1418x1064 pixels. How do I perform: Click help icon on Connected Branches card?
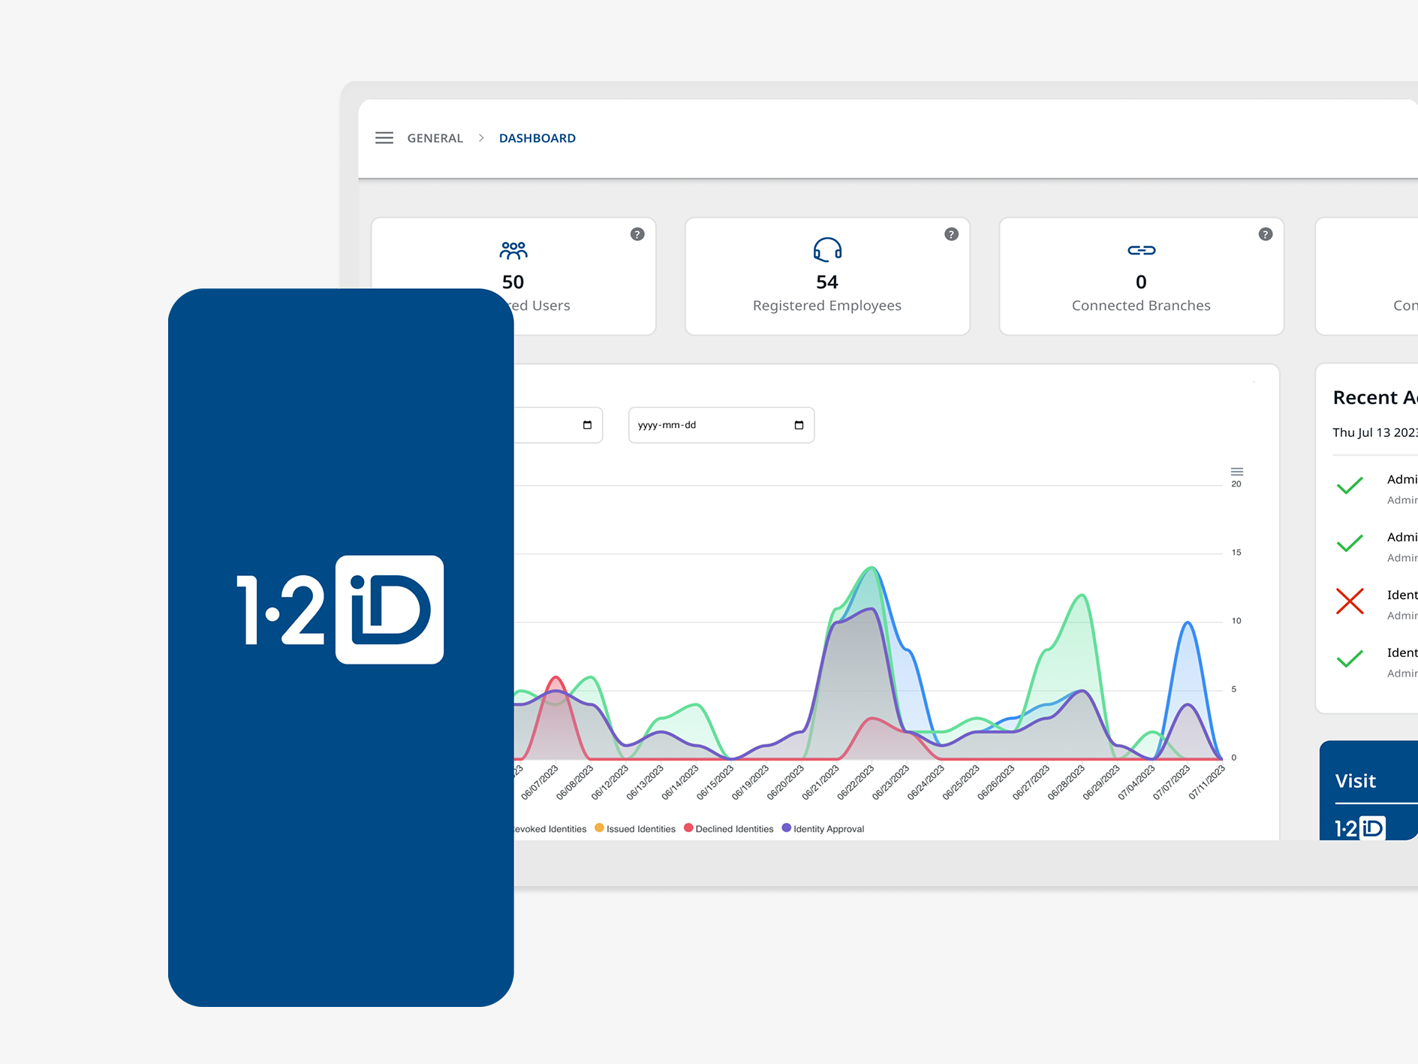[x=1266, y=234]
